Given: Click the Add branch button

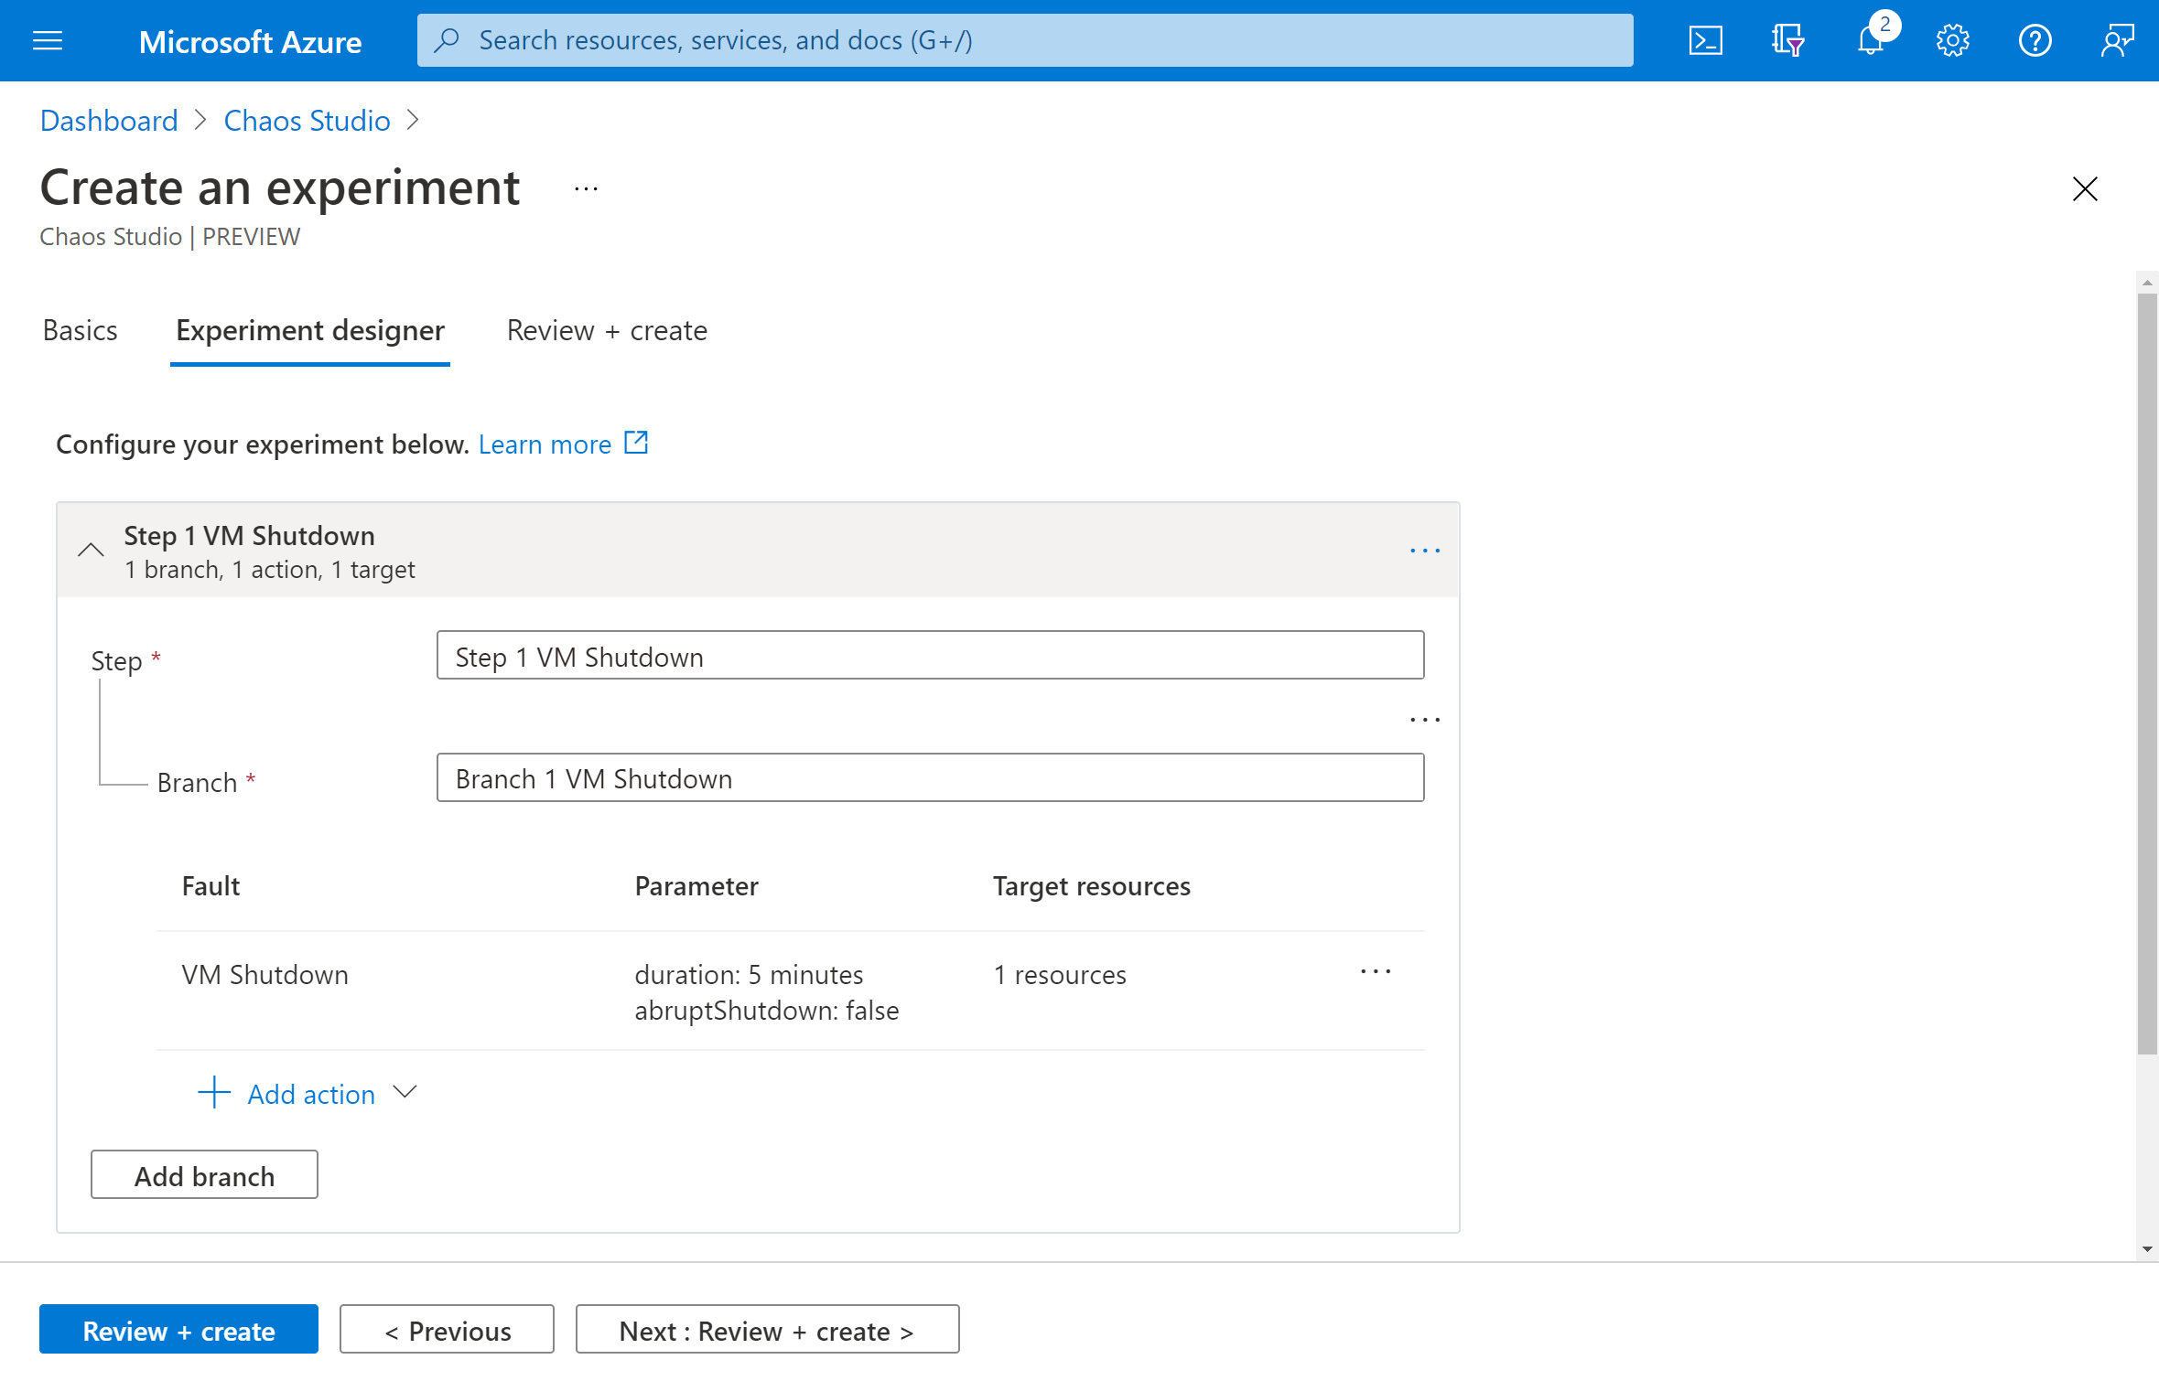Looking at the screenshot, I should [x=205, y=1175].
